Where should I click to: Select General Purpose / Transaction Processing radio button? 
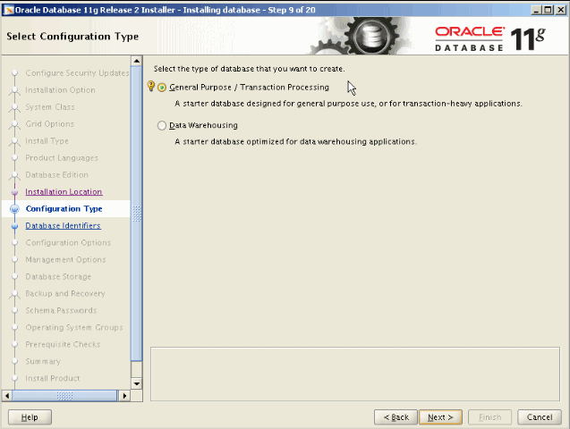pyautogui.click(x=162, y=88)
